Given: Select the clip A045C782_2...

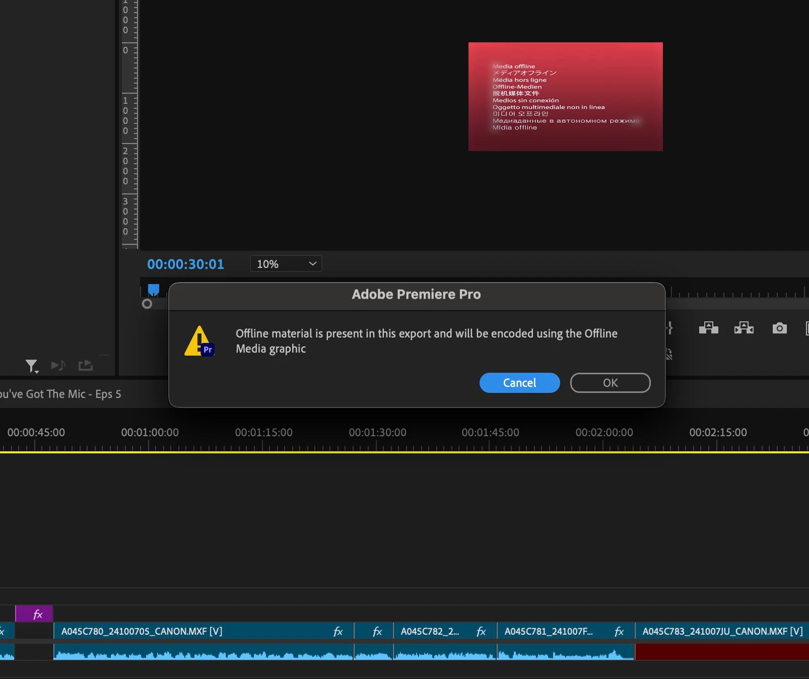Looking at the screenshot, I should 445,631.
